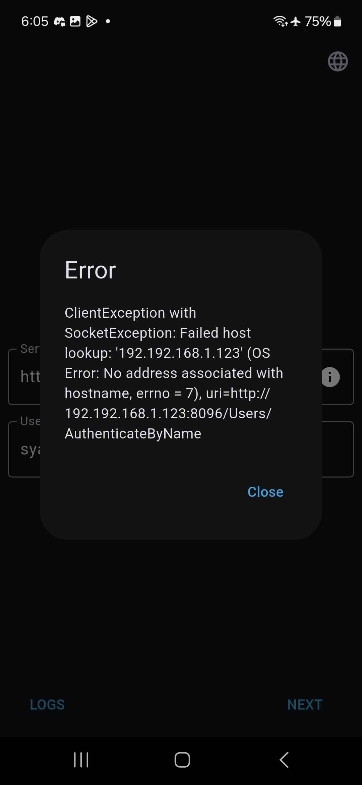Tap the Android home navigation icon

pos(182,760)
